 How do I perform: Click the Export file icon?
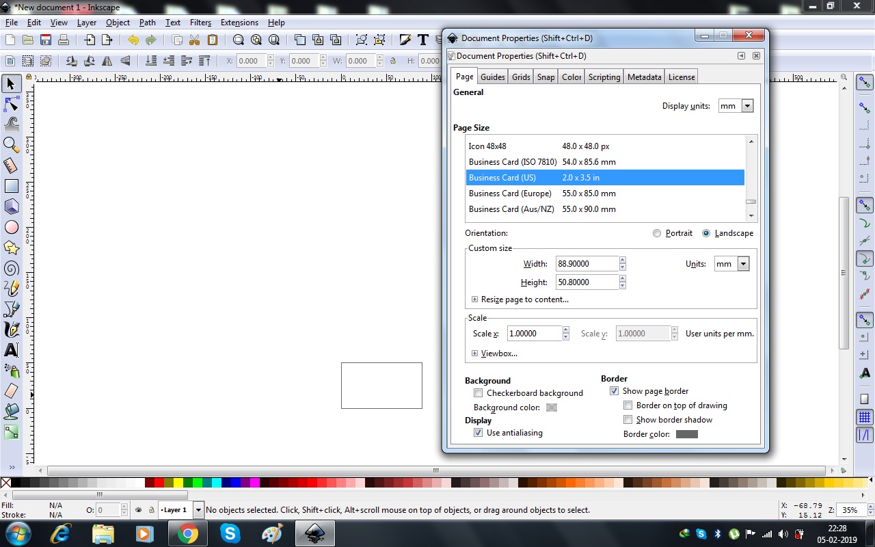click(107, 40)
